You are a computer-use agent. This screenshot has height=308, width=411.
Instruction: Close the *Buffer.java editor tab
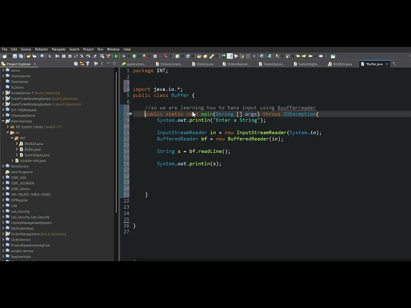387,64
